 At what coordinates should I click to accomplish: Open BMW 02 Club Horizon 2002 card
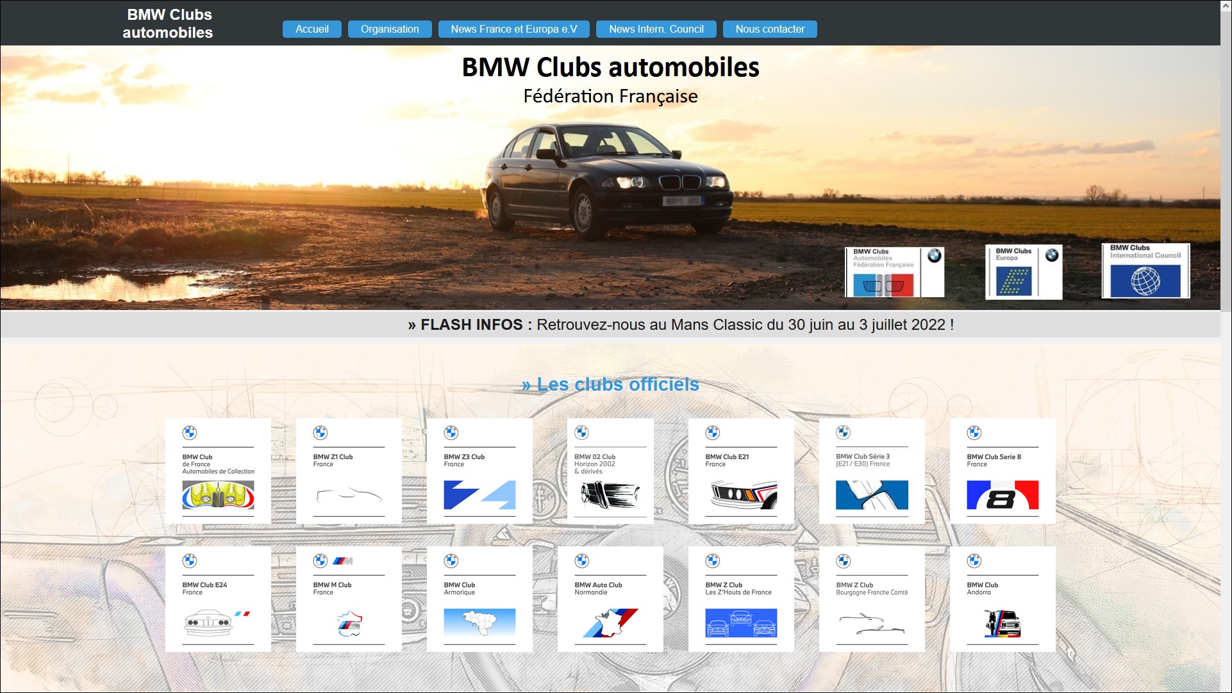tap(610, 471)
